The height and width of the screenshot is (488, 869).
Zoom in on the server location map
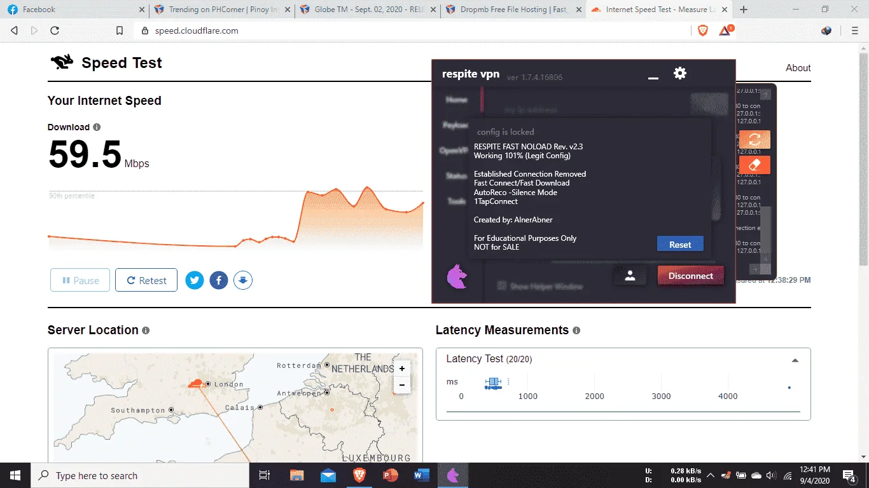pyautogui.click(x=402, y=369)
